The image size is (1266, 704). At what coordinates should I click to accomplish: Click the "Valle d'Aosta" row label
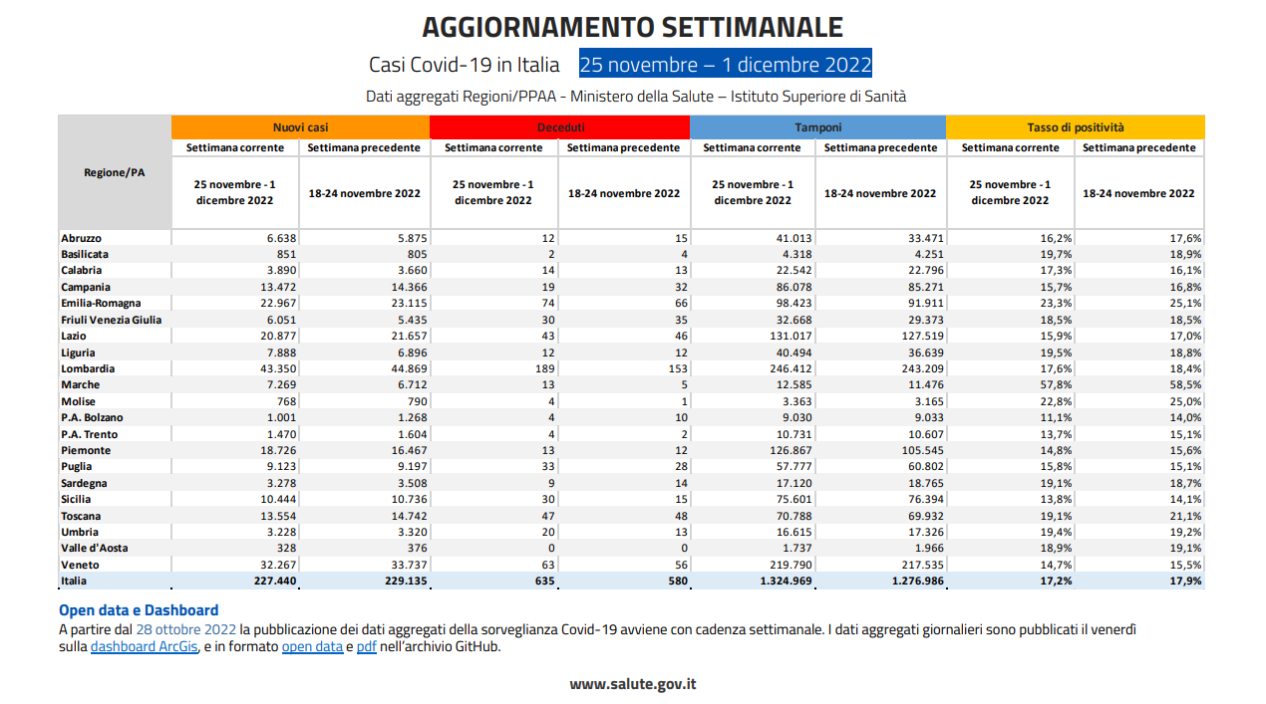coord(94,548)
